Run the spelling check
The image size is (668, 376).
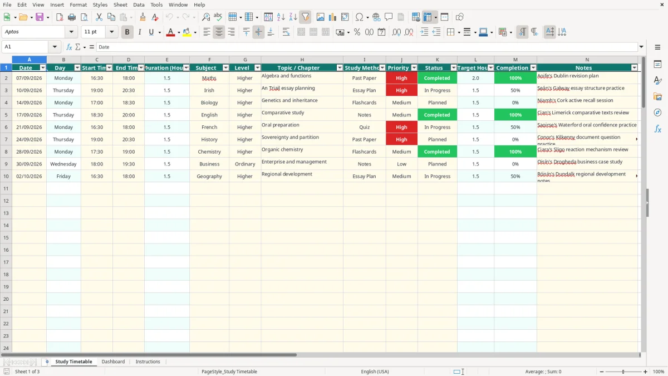click(x=218, y=17)
